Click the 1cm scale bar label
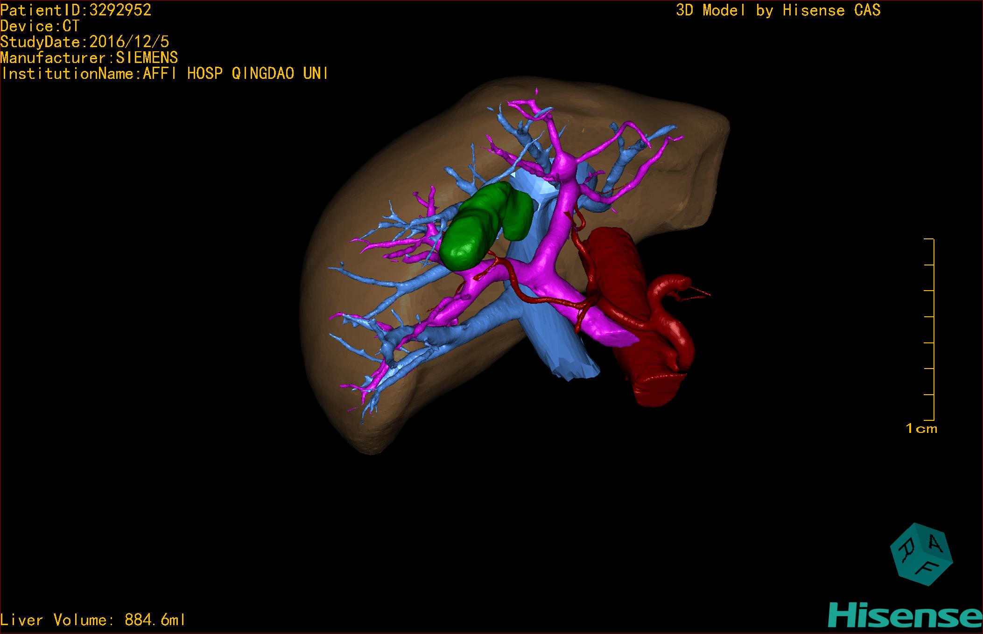The image size is (983, 634). tap(921, 428)
